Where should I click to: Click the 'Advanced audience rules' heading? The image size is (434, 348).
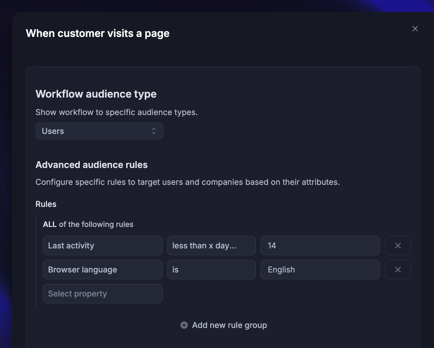(x=91, y=165)
